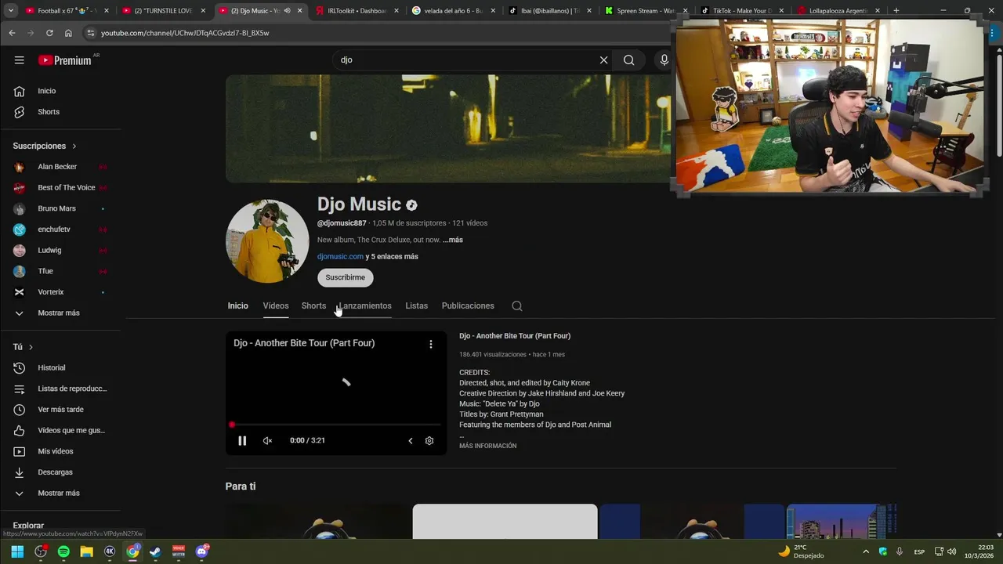Click the Suscribirme button
The height and width of the screenshot is (564, 1003).
pos(346,277)
